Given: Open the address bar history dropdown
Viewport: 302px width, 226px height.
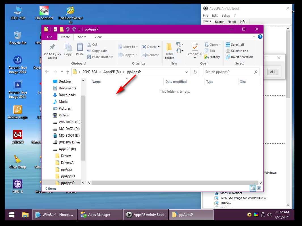Looking at the screenshot, I should tap(186, 72).
